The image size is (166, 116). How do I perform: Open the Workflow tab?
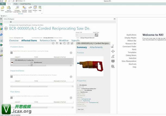[64, 41]
